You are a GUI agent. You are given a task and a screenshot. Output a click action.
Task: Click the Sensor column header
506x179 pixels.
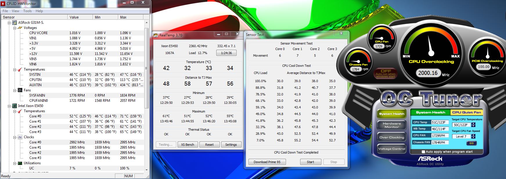click(34, 17)
